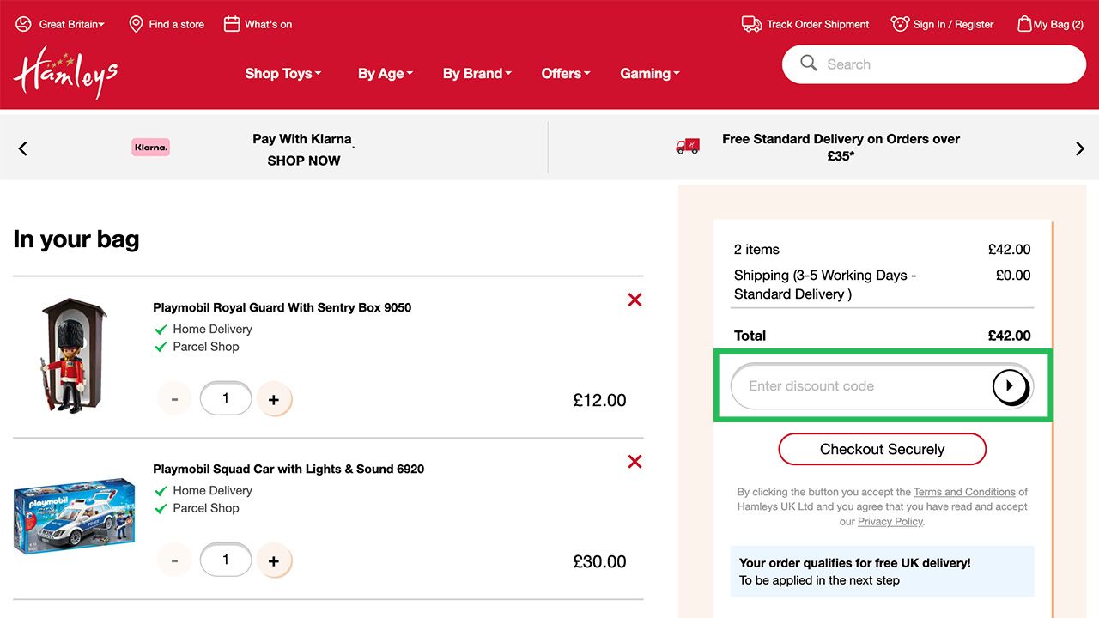
Task: Click Shipping (3-5 Working Days) text
Action: (x=825, y=285)
